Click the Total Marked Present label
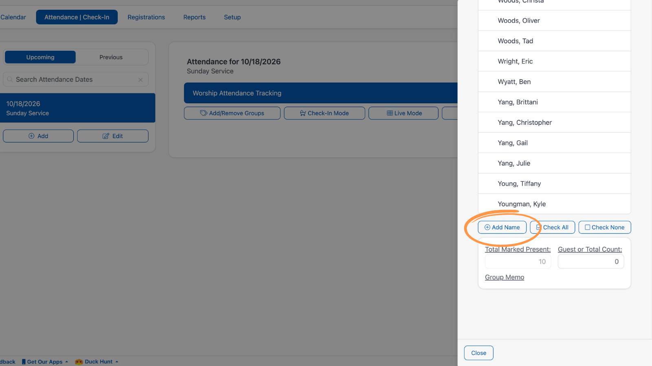The width and height of the screenshot is (652, 366). tap(518, 249)
